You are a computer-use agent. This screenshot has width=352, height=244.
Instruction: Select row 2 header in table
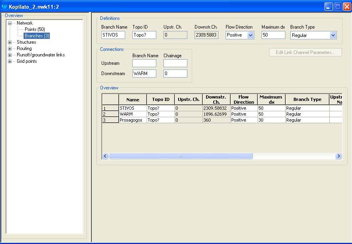[x=110, y=114]
